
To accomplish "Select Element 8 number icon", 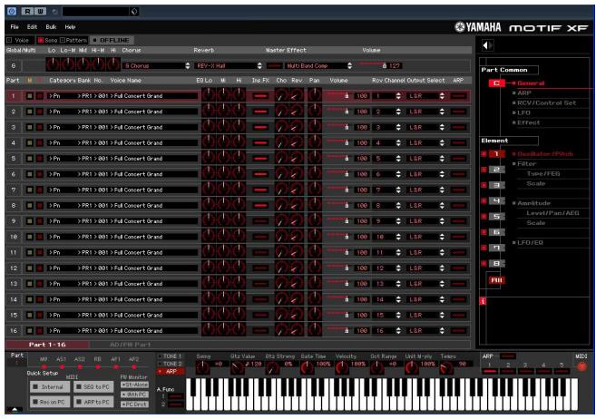I will pos(496,263).
